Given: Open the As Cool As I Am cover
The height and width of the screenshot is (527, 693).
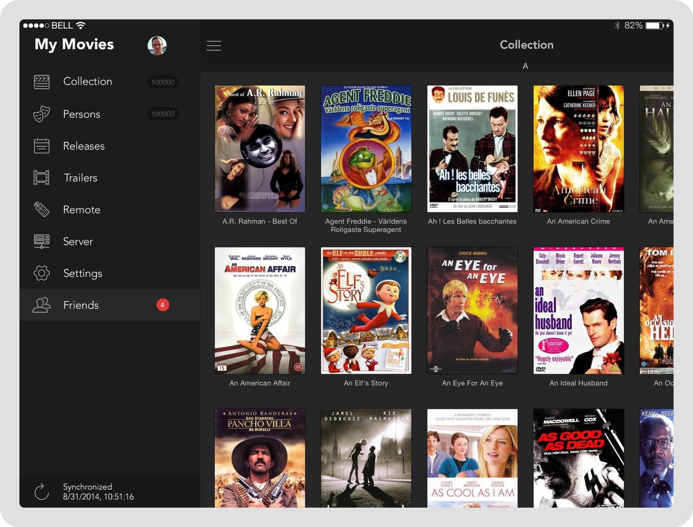Looking at the screenshot, I should [472, 458].
